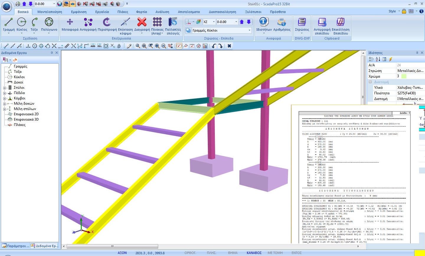This screenshot has height=256, width=425.
Task: Activate the Περιστροφή rotate command
Action: [x=107, y=24]
